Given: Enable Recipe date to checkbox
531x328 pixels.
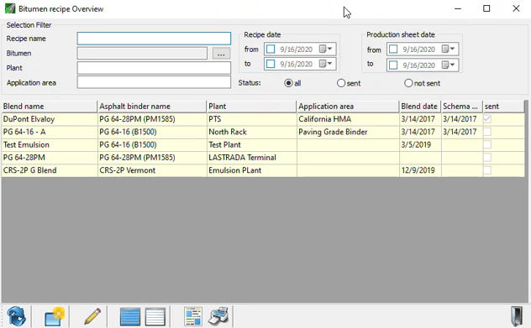Looking at the screenshot, I should [x=271, y=64].
